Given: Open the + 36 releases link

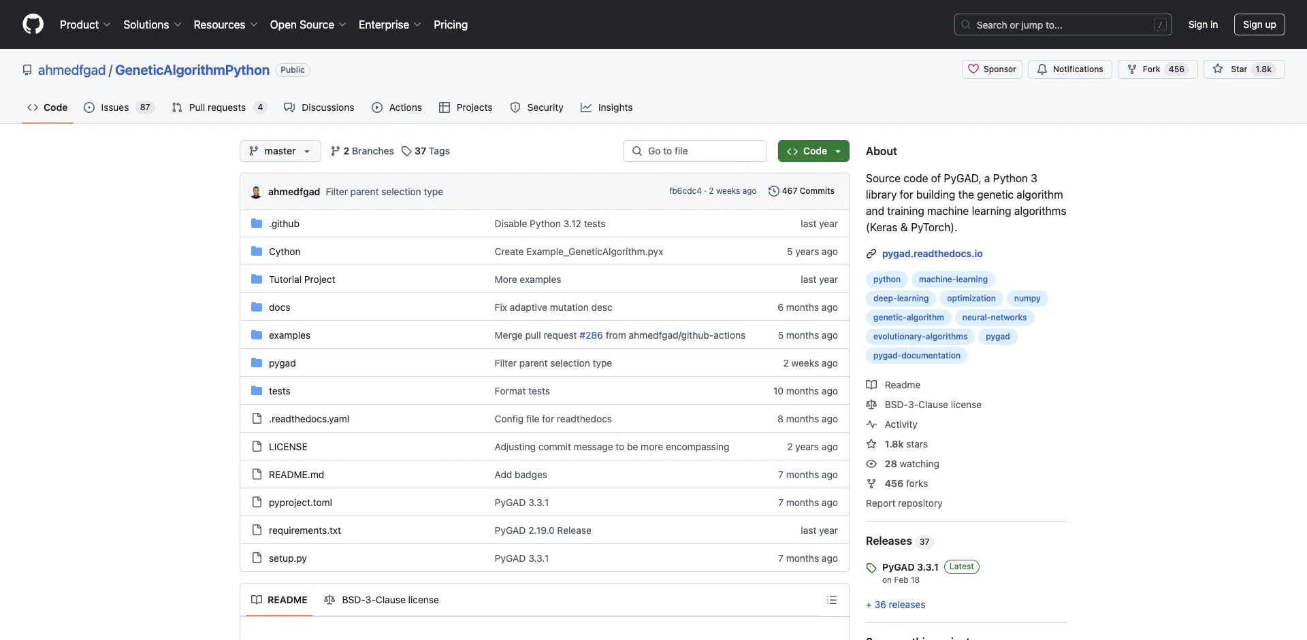Looking at the screenshot, I should [895, 605].
